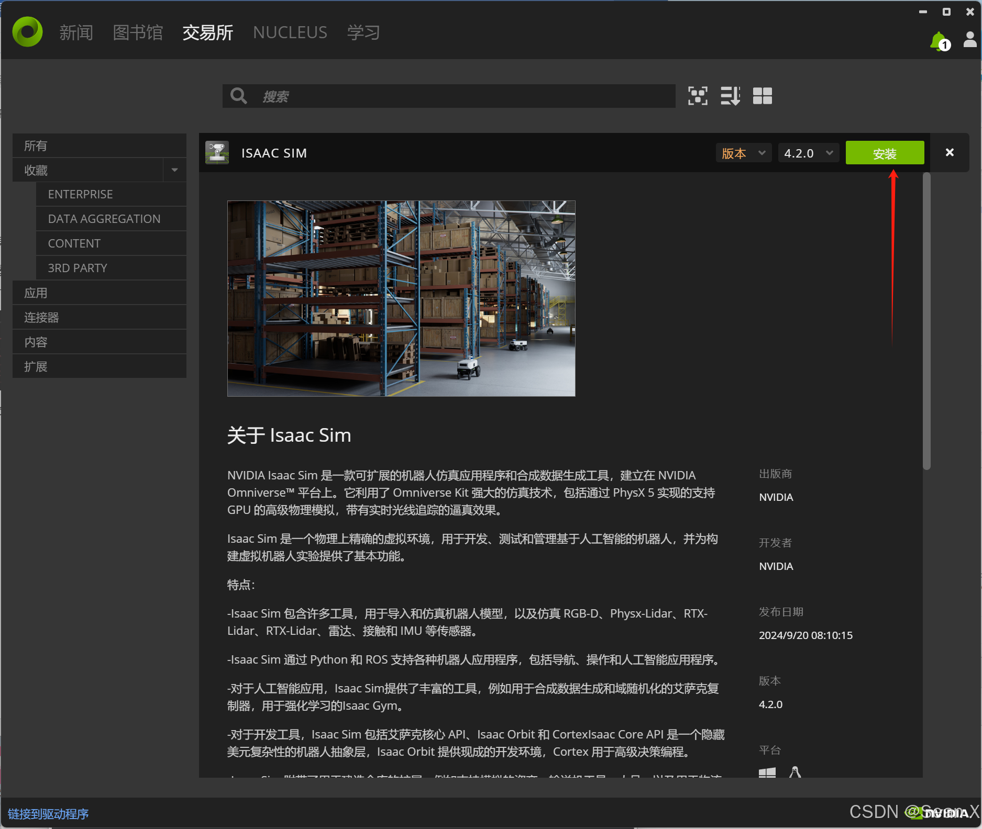Select 应用 category in sidebar
Screen dimensions: 982x829
[x=100, y=293]
